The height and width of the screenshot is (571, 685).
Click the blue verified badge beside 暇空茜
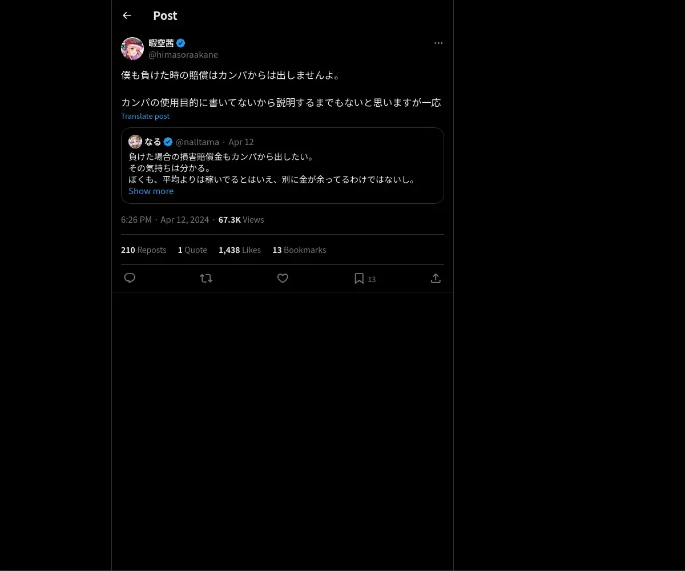(180, 43)
